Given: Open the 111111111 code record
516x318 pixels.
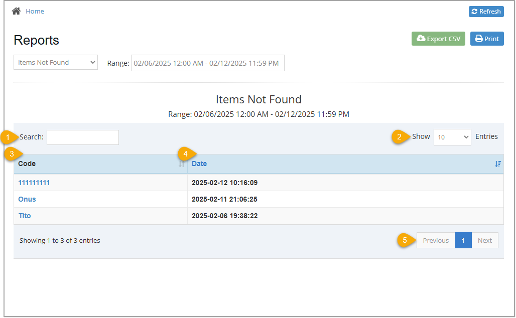Looking at the screenshot, I should click(34, 183).
